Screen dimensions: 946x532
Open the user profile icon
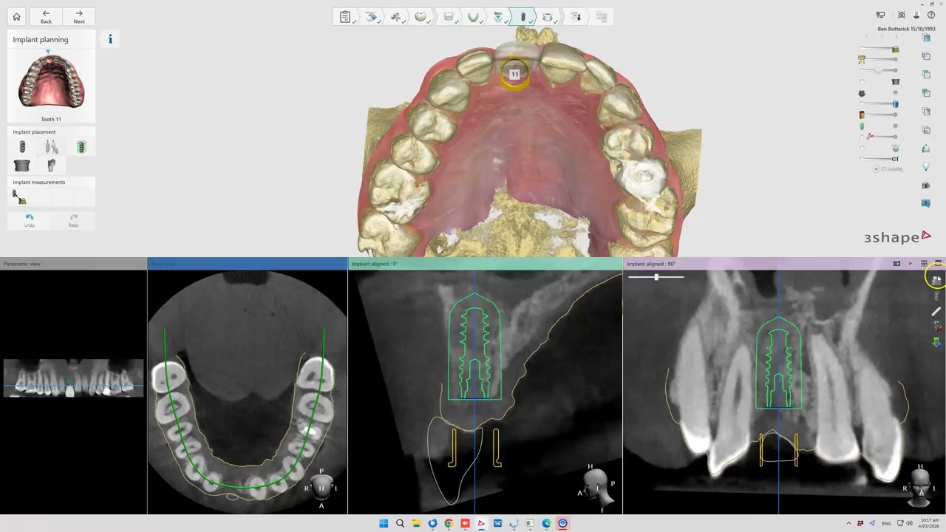pyautogui.click(x=916, y=15)
